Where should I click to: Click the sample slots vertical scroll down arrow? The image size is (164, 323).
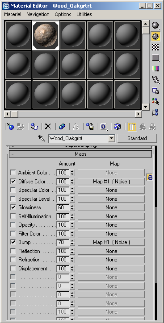pyautogui.click(x=146, y=107)
